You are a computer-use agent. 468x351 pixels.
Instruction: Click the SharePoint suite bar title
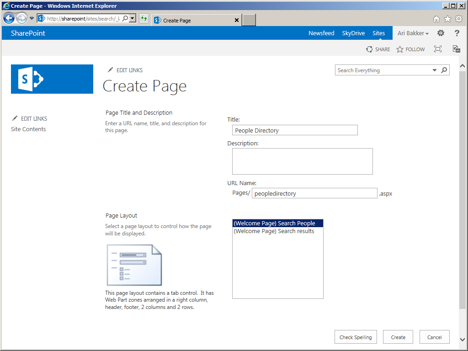(x=28, y=33)
